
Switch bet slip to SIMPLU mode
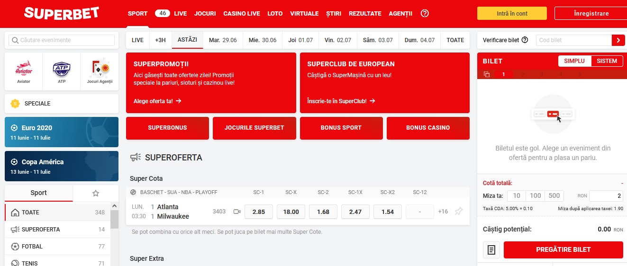pos(574,61)
